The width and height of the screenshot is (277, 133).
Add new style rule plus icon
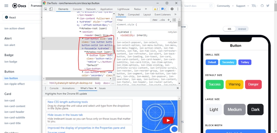tap(169, 20)
